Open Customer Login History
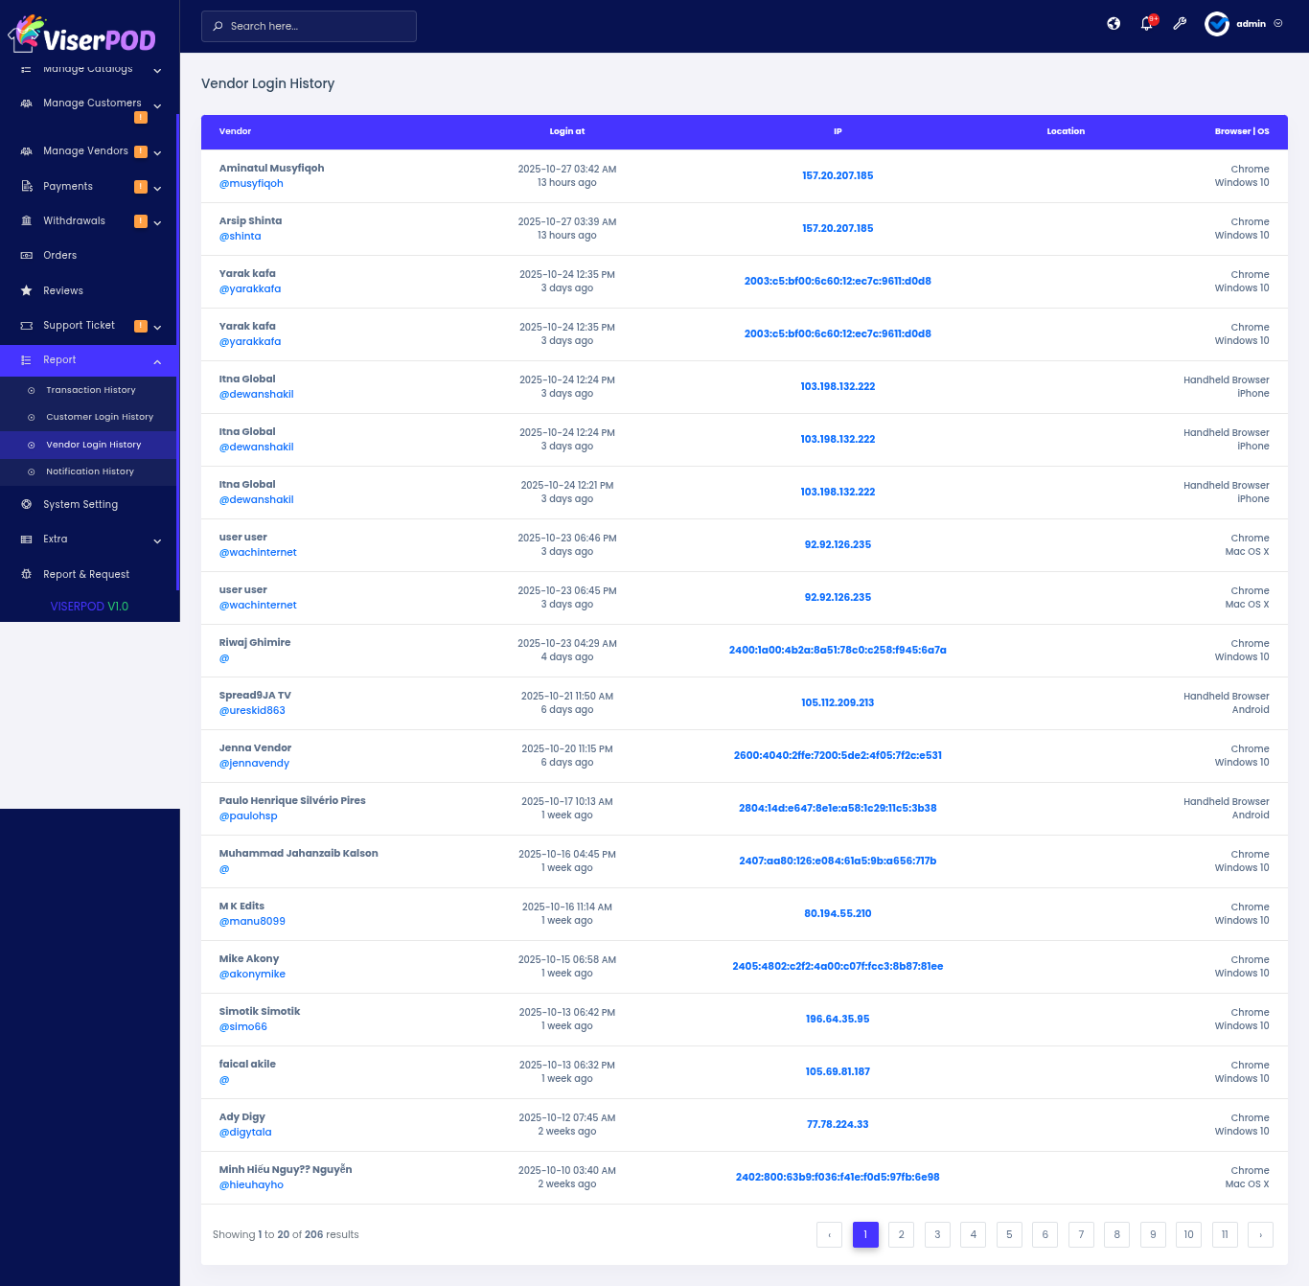Viewport: 1309px width, 1286px height. pos(100,417)
